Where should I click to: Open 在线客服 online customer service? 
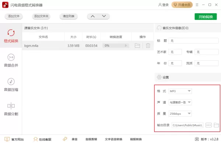click(42, 139)
